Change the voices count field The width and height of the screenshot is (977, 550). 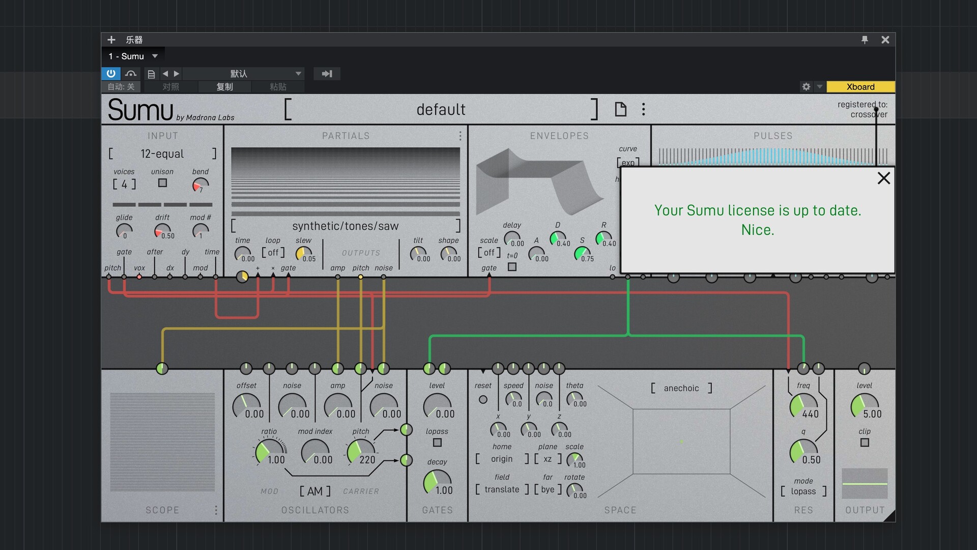(x=124, y=184)
